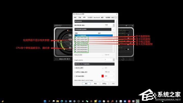Decrease the Graph columns spinner
This screenshot has height=103, width=183.
114,60
